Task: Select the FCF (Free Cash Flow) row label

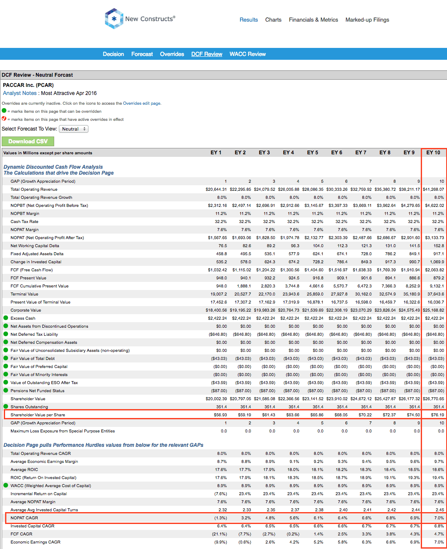Action: (32, 270)
